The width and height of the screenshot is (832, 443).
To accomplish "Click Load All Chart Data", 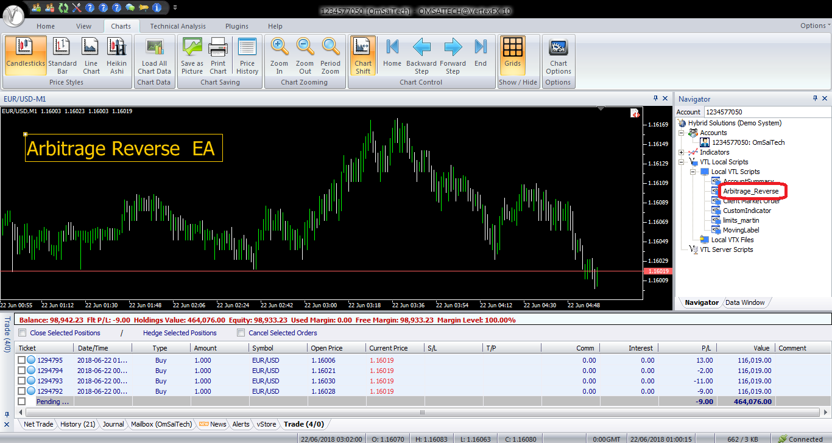I will [x=154, y=55].
